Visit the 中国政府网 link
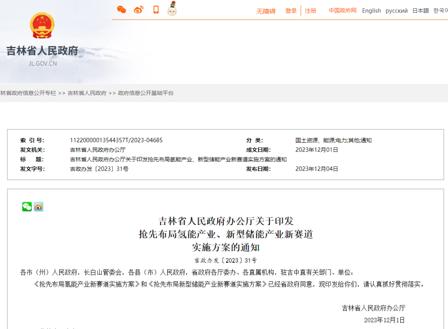 tap(343, 11)
